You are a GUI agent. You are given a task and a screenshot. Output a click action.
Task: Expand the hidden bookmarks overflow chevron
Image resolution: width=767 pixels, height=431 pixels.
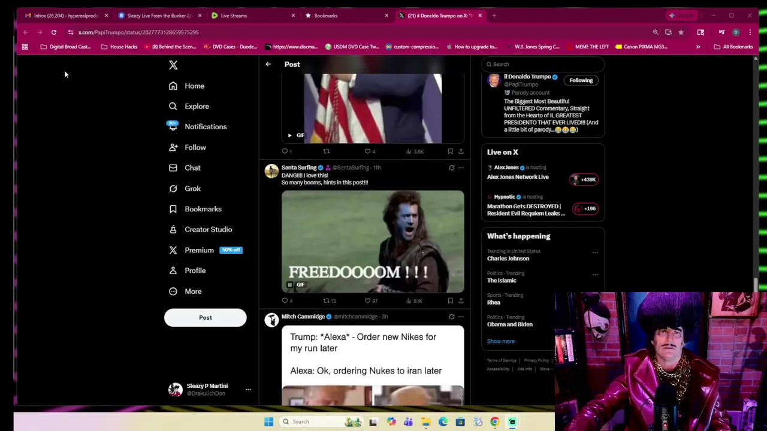point(697,47)
